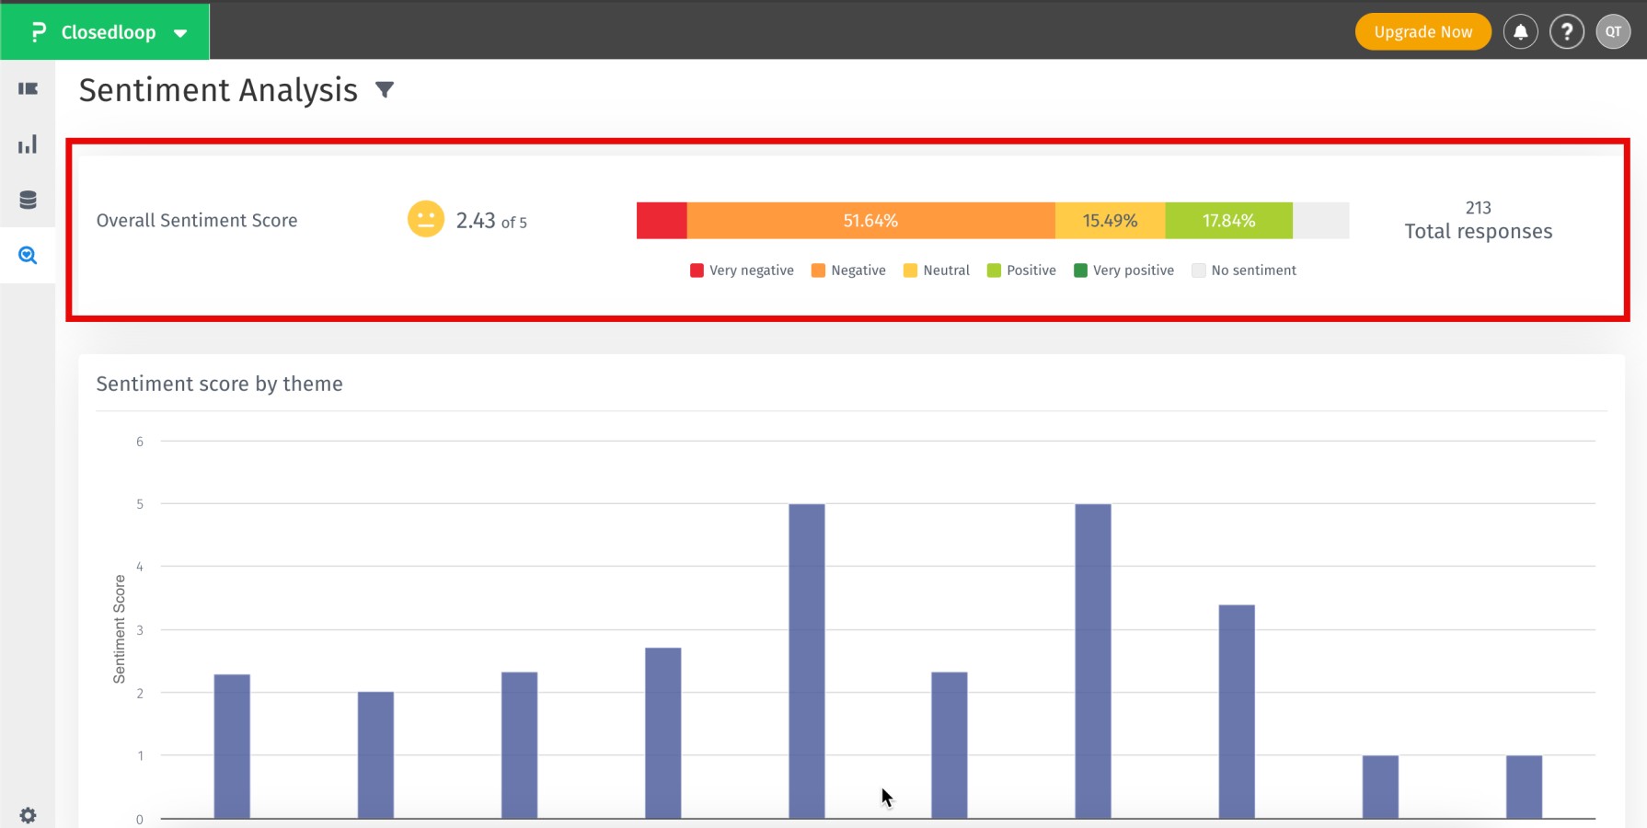Open notifications via the bell icon

pos(1520,31)
